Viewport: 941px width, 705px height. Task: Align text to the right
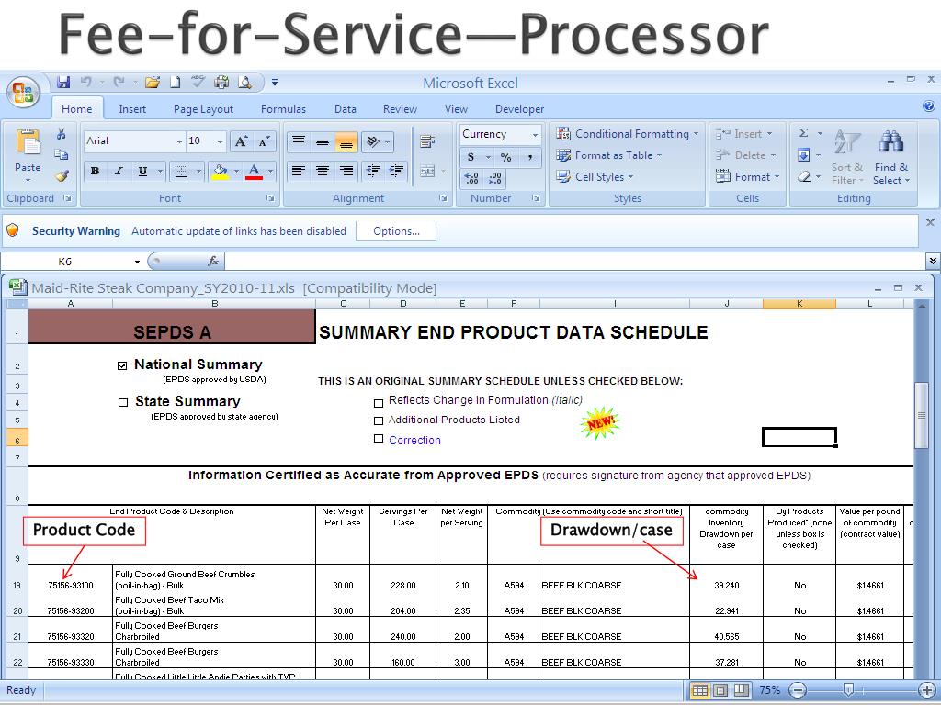(x=346, y=171)
